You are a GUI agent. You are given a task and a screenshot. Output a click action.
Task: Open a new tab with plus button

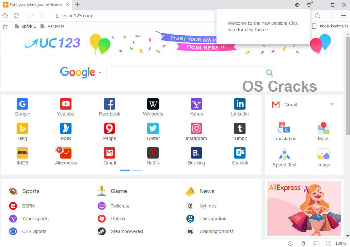78,4
